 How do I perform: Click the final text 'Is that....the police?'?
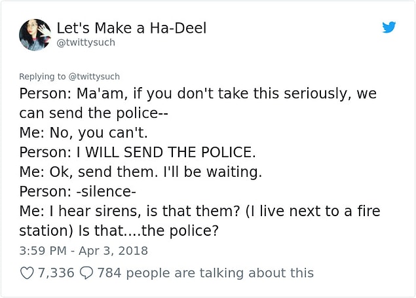click(x=148, y=231)
